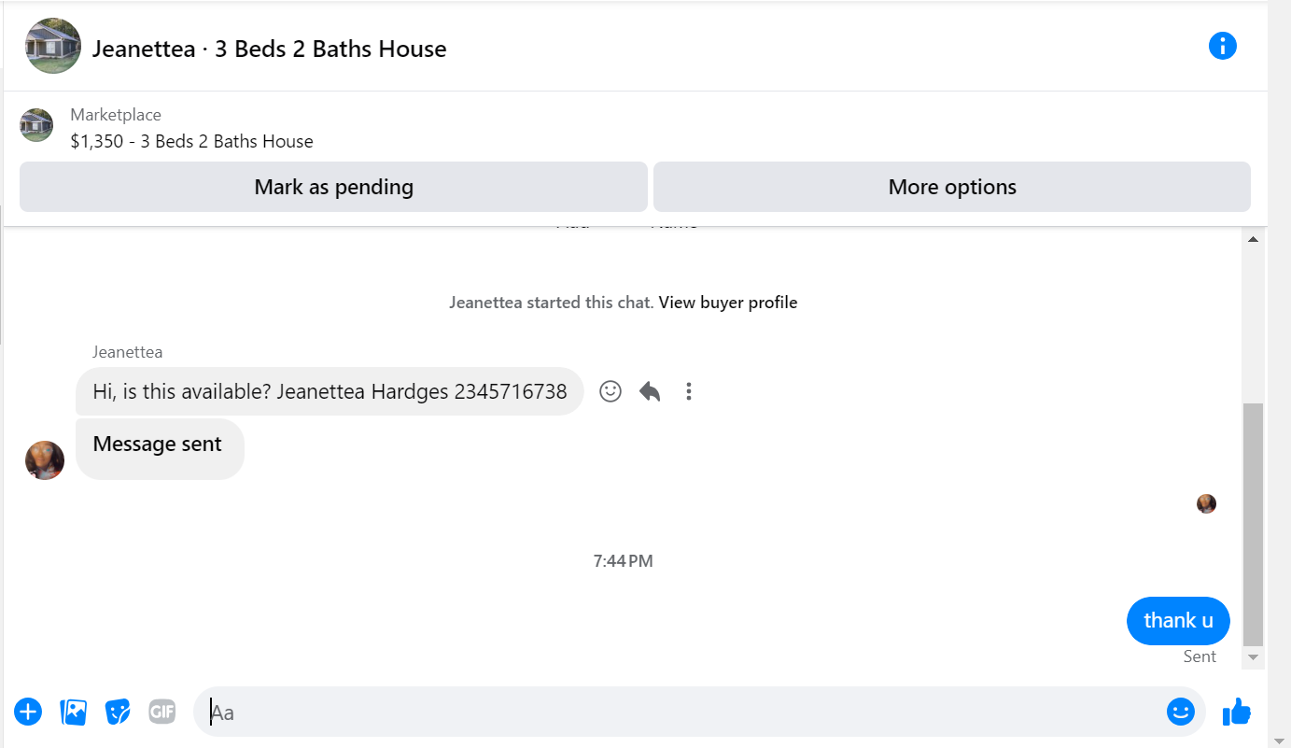Click the Mark as pending button
The image size is (1291, 748).
pos(333,187)
